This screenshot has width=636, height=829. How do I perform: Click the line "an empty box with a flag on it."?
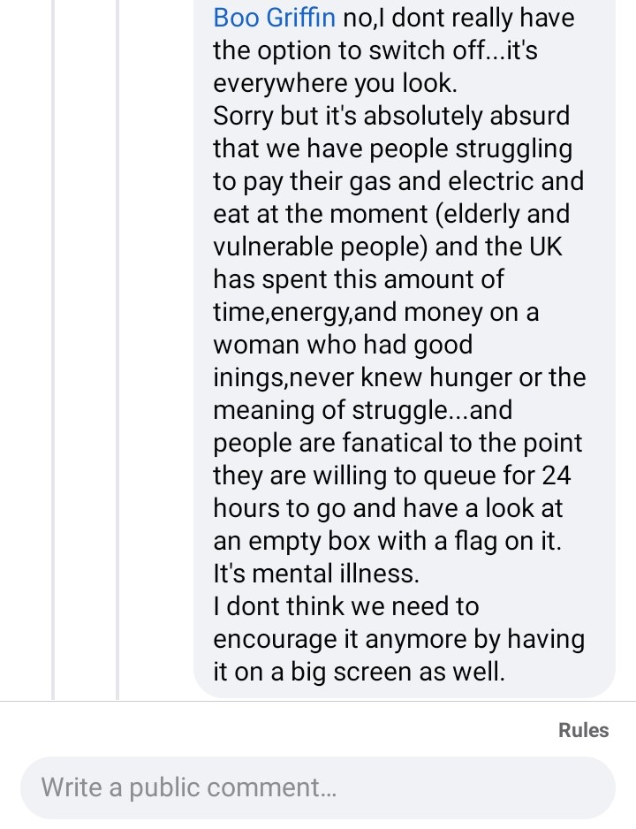(387, 542)
